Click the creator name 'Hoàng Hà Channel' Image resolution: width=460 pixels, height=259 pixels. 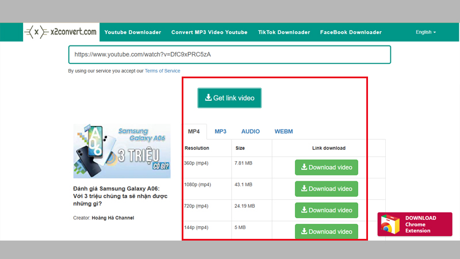click(113, 218)
